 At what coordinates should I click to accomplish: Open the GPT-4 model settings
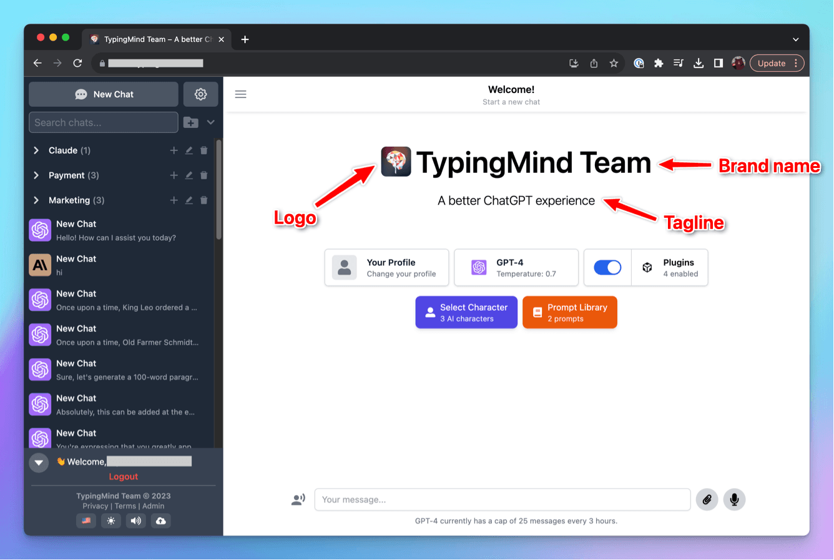click(516, 267)
